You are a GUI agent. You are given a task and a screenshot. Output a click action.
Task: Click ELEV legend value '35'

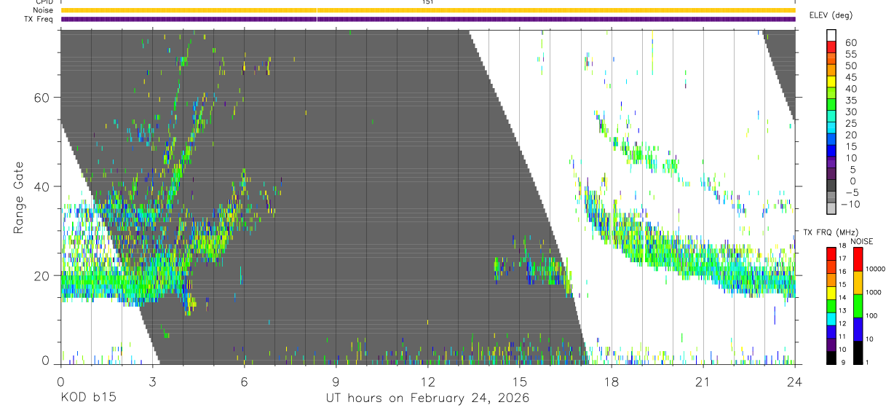tap(850, 101)
